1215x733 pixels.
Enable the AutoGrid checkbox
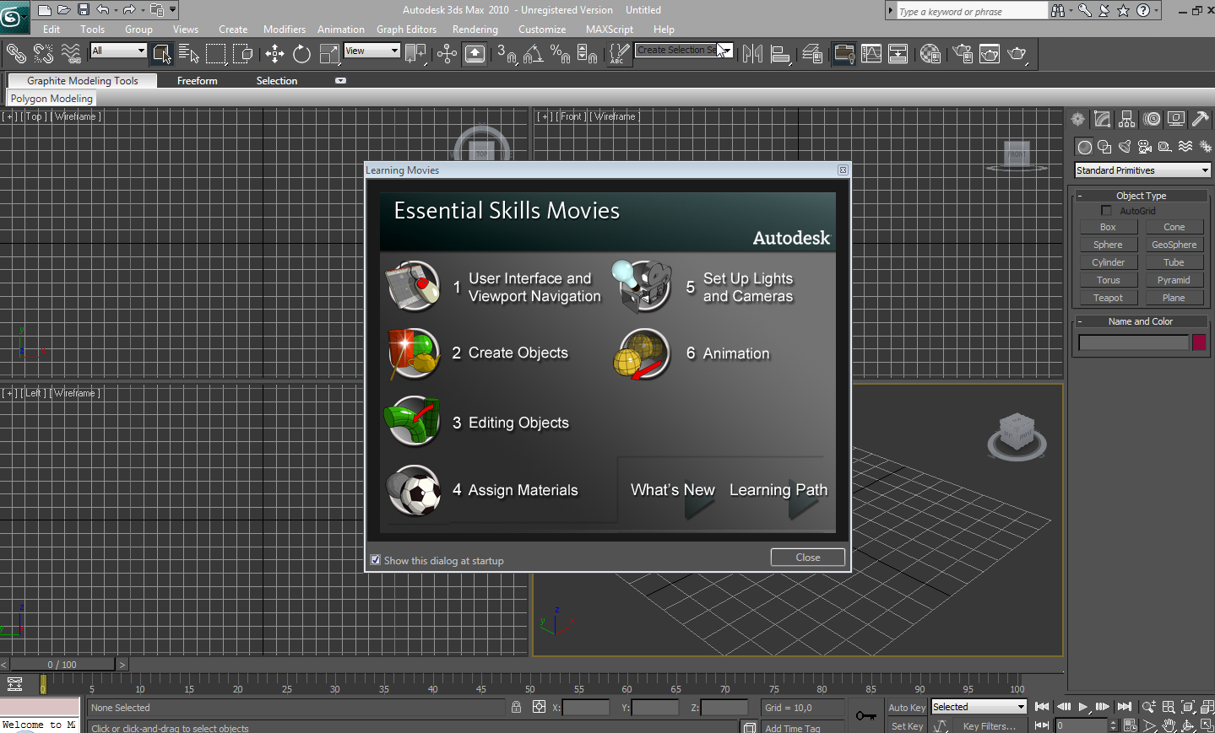coord(1106,211)
